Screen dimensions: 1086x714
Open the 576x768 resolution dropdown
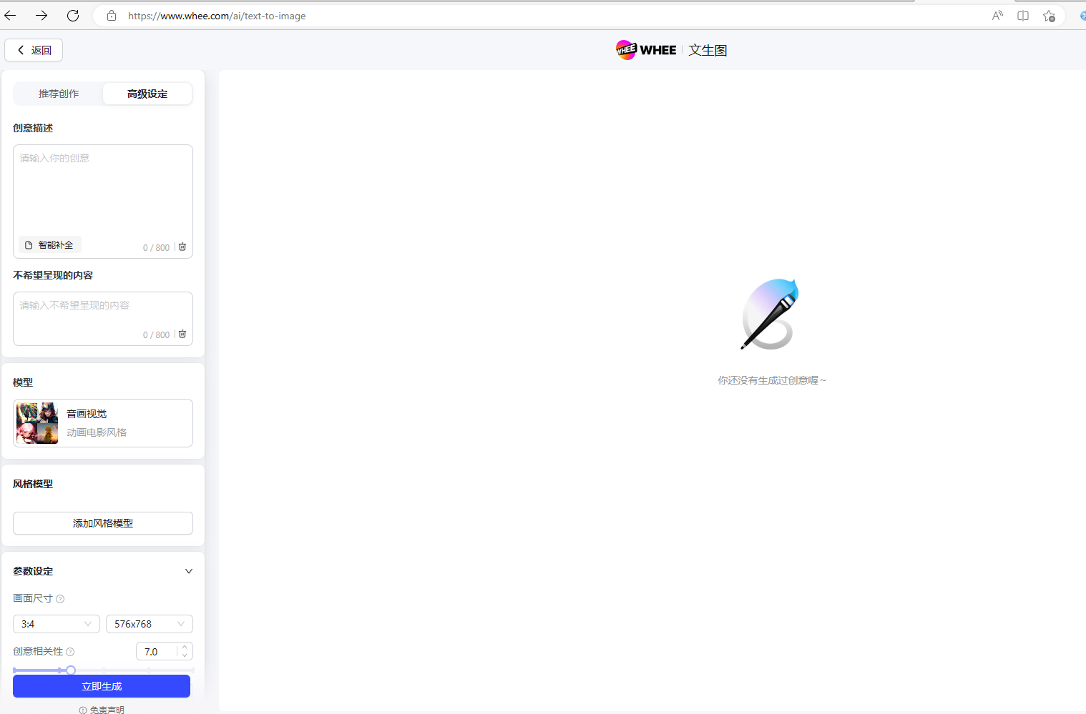click(150, 624)
